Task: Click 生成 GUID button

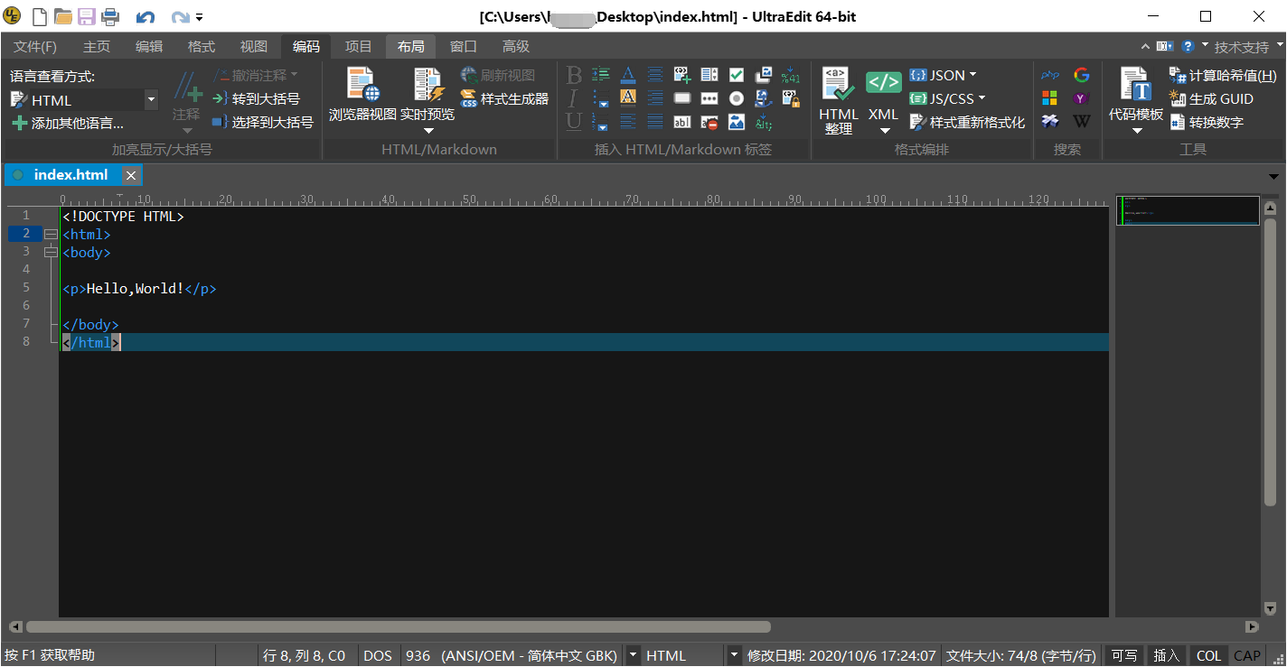Action: click(x=1211, y=99)
